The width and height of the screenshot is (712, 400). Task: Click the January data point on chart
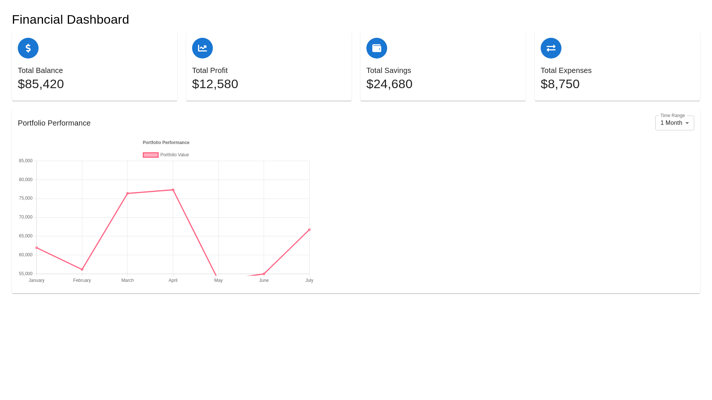click(37, 248)
